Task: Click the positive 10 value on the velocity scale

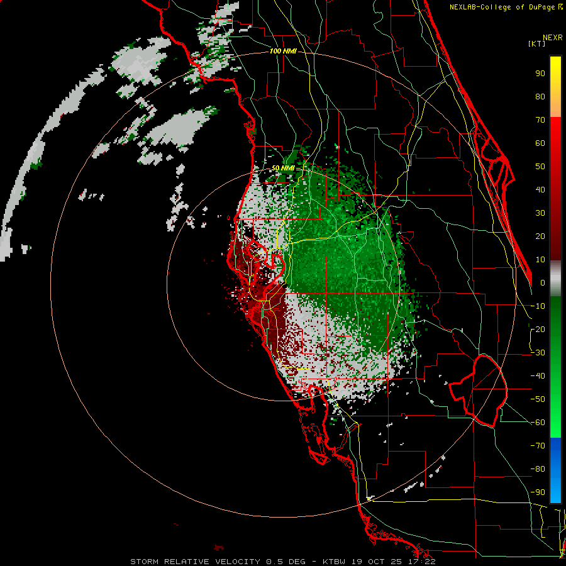Action: 540,260
